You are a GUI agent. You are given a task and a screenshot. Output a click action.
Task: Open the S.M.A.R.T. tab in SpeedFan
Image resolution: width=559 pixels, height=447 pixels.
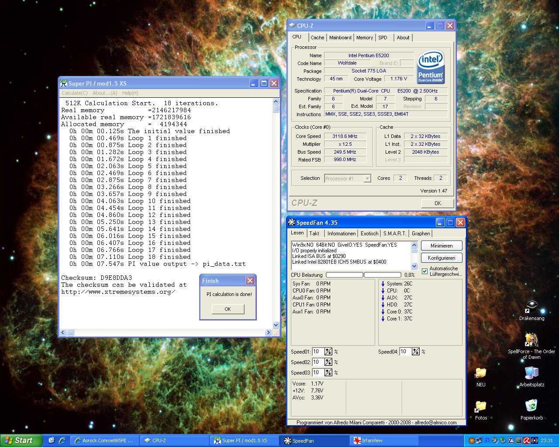[395, 234]
